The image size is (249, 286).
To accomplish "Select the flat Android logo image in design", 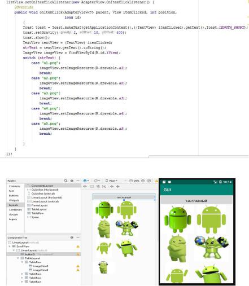I will 126,210.
